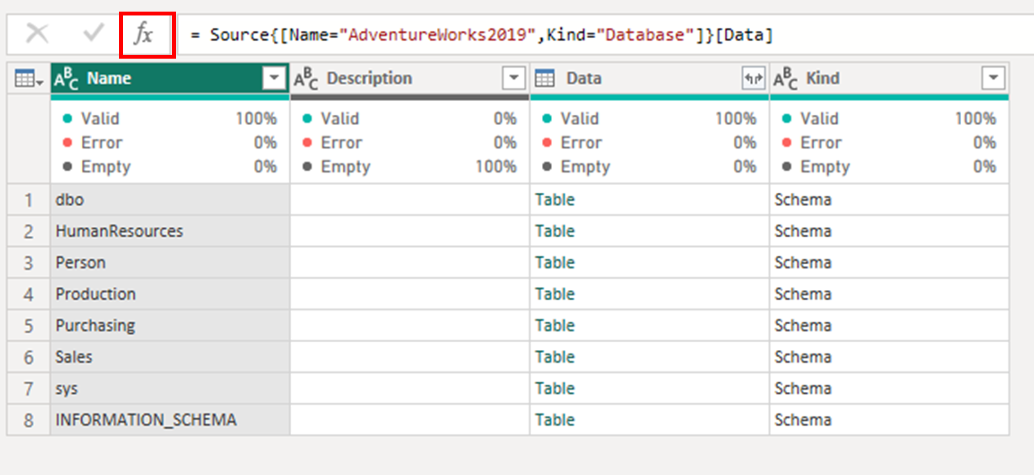
Task: Click the ABC data type icon of Kind column
Action: 785,79
